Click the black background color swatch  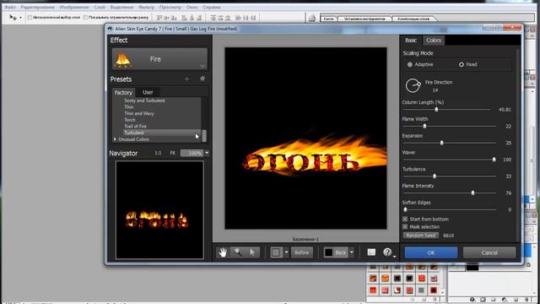[x=328, y=252]
